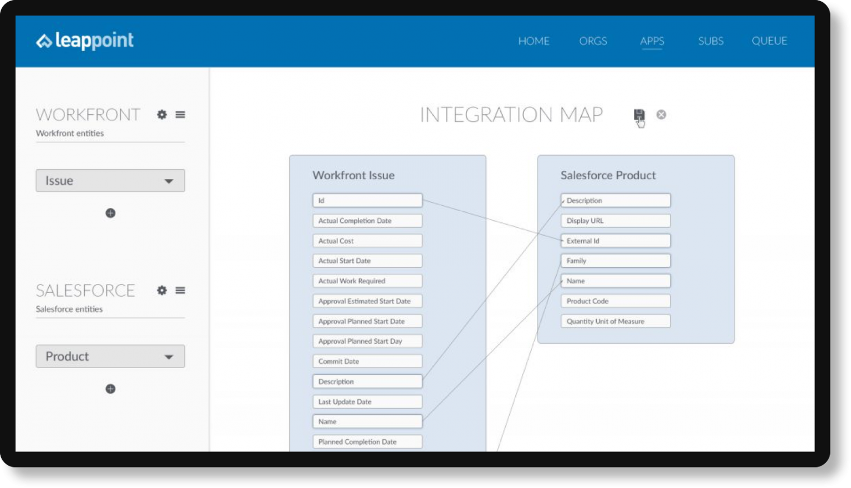Open Salesforce settings gear icon
Screen dimensions: 851x488
[162, 291]
